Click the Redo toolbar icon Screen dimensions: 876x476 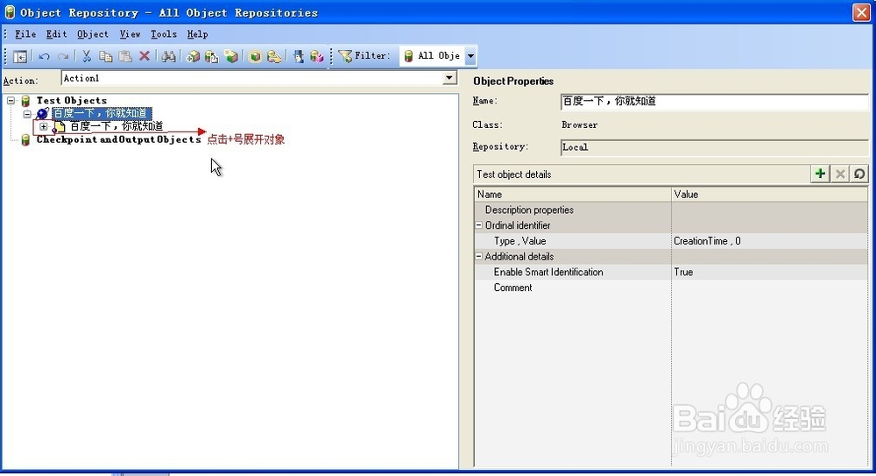63,56
